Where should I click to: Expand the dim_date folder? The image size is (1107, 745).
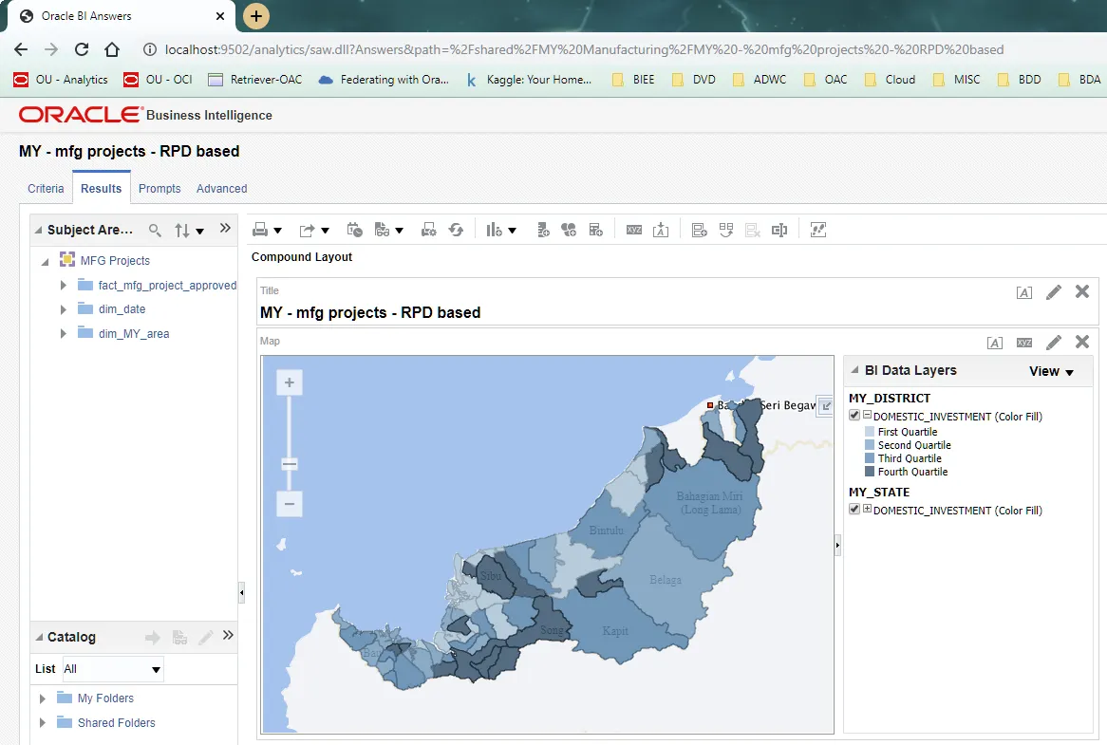64,309
